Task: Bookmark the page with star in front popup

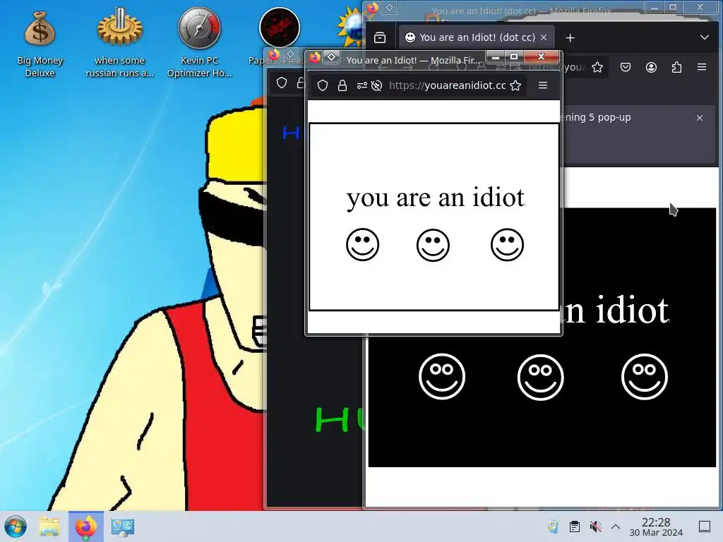Action: (515, 85)
